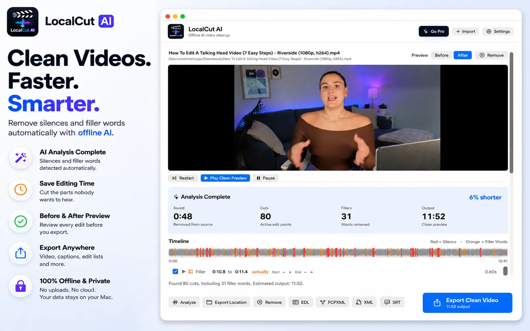Start Play Clean Preview

coord(225,178)
